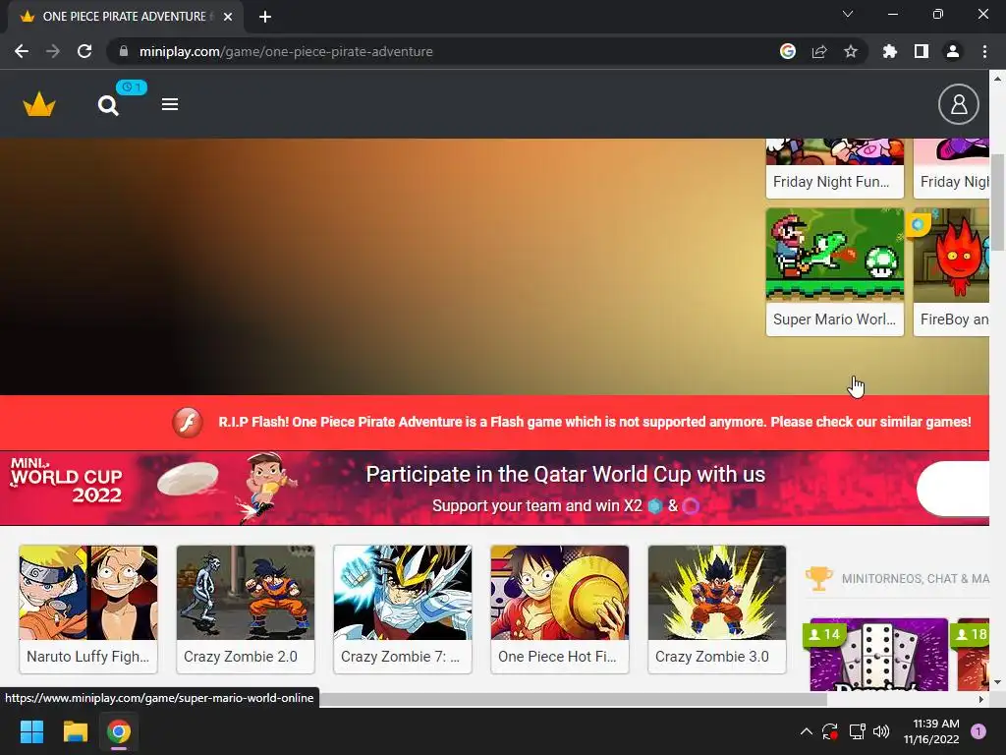The height and width of the screenshot is (755, 1006).
Task: Click the trophy icon near Minitorneos
Action: (x=818, y=578)
